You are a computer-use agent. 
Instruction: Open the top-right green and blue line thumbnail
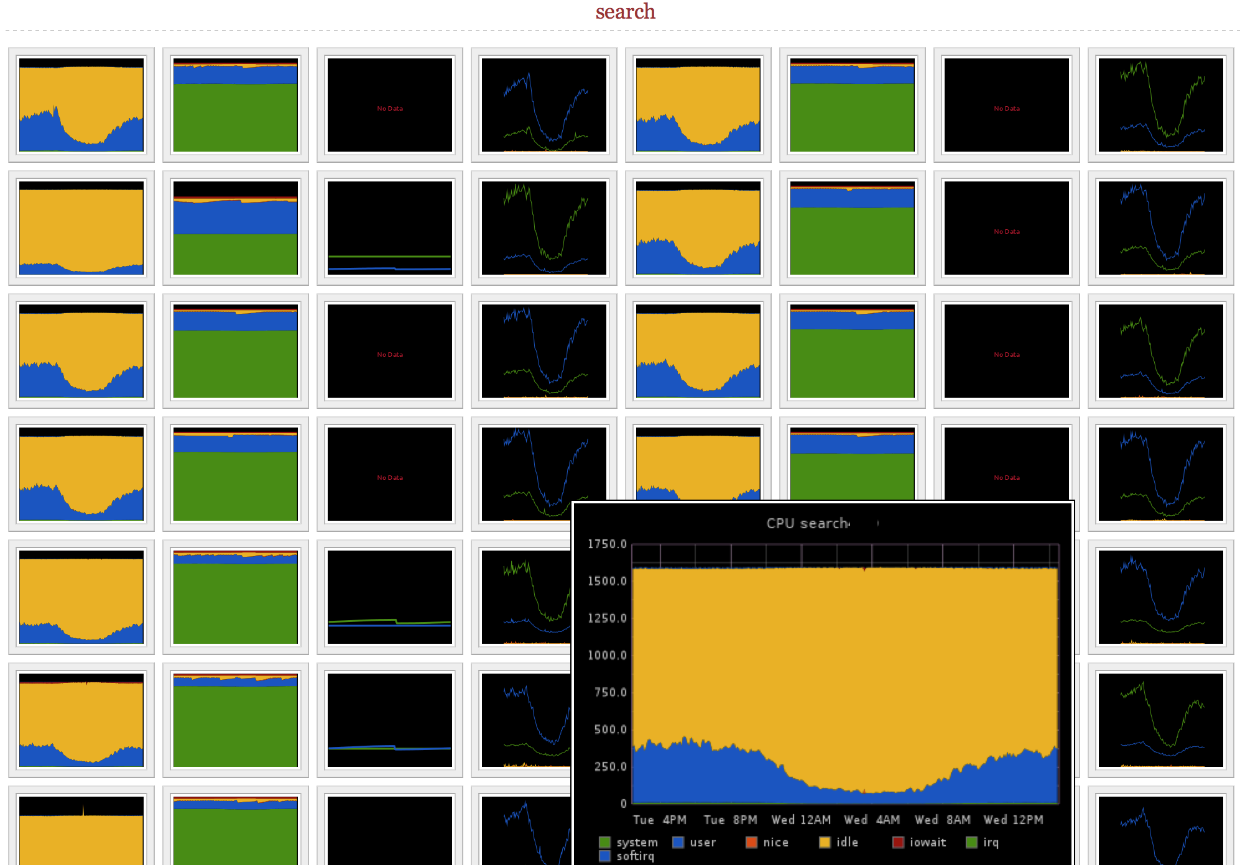(1160, 105)
